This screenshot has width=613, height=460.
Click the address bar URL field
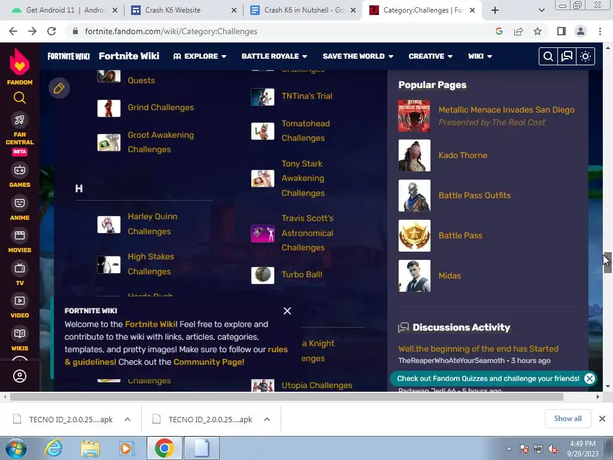(277, 31)
